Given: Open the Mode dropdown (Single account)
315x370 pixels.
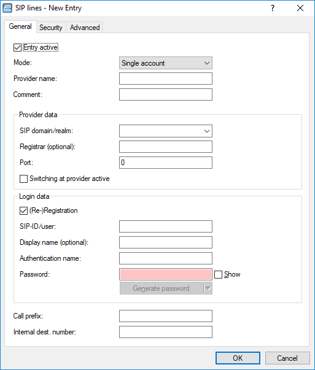Looking at the screenshot, I should 166,63.
